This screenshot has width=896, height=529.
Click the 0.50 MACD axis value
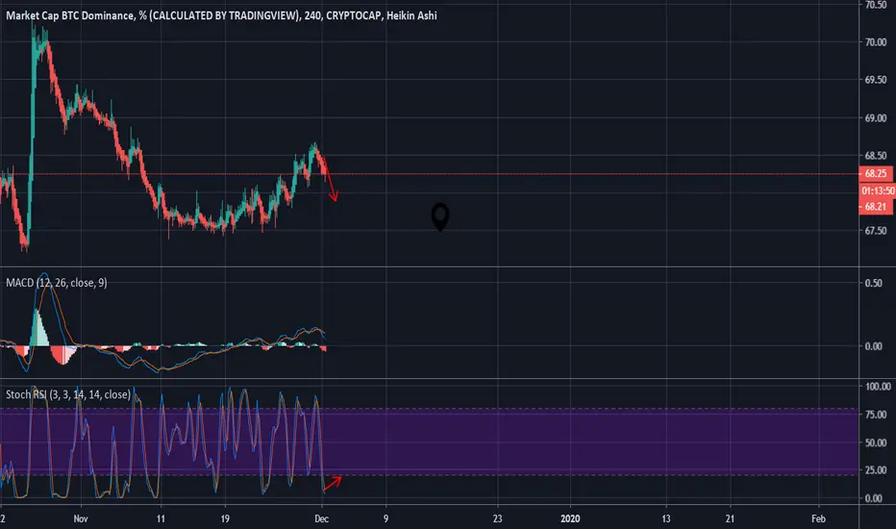tap(873, 283)
